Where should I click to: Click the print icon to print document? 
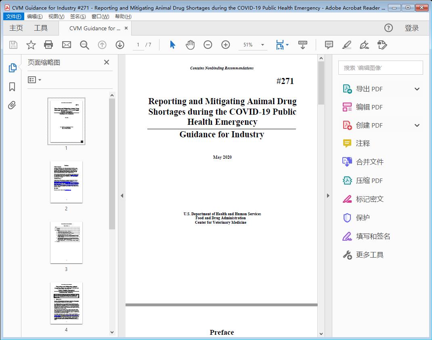[48, 45]
